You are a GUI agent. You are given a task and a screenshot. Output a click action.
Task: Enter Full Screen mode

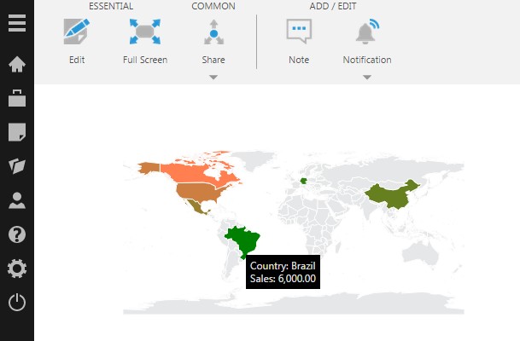pos(145,32)
